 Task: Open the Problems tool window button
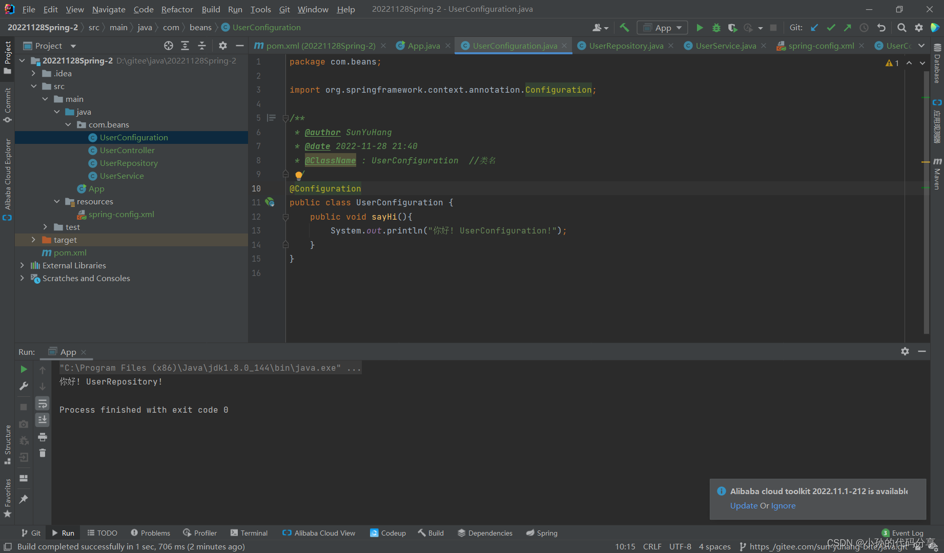pyautogui.click(x=150, y=533)
